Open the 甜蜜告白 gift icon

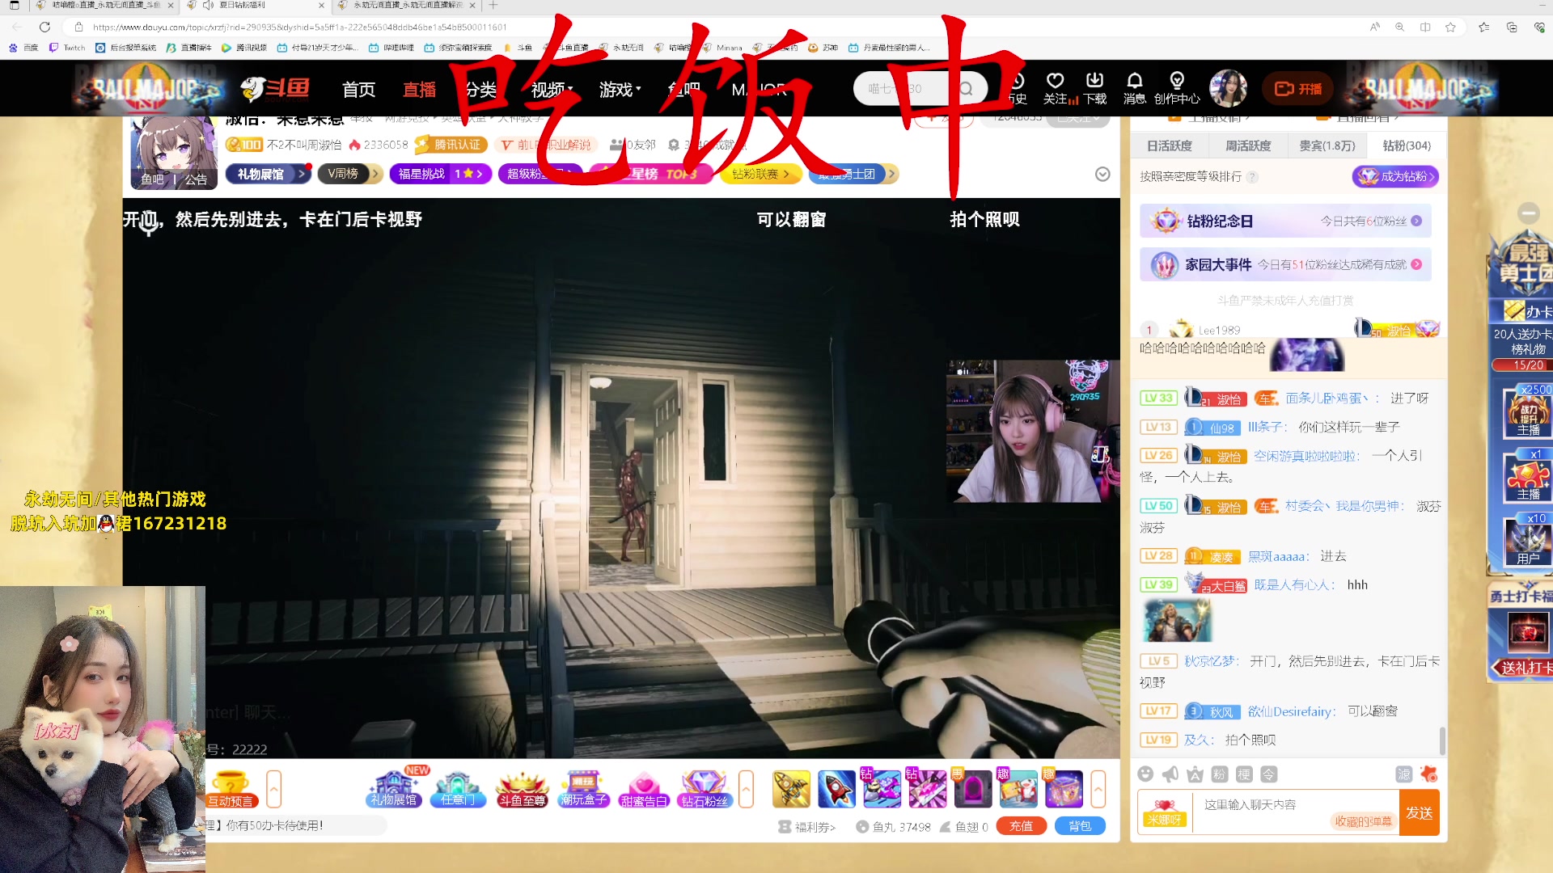click(645, 788)
